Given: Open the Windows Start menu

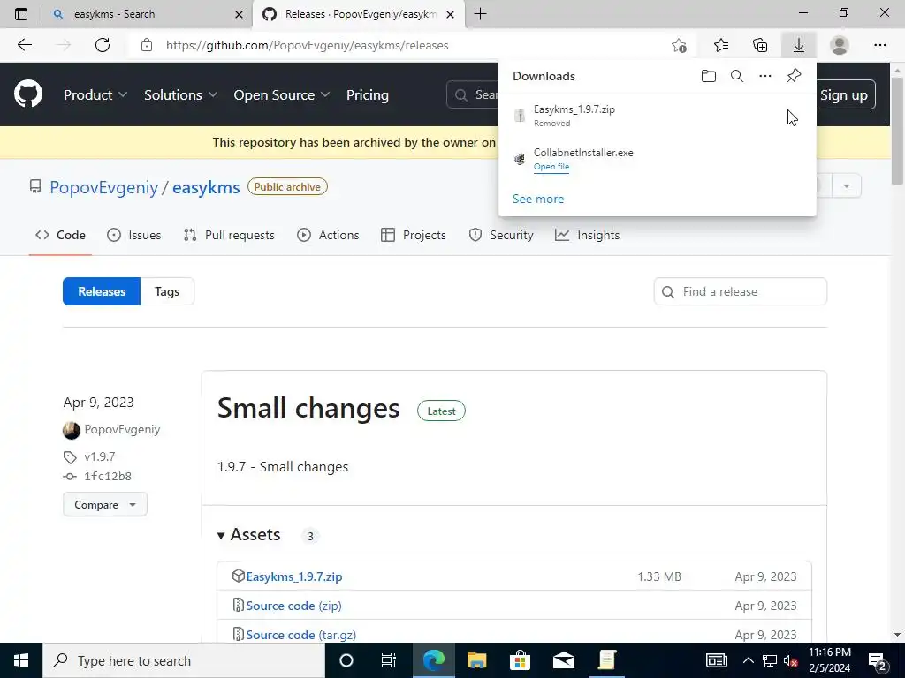Looking at the screenshot, I should 21,660.
